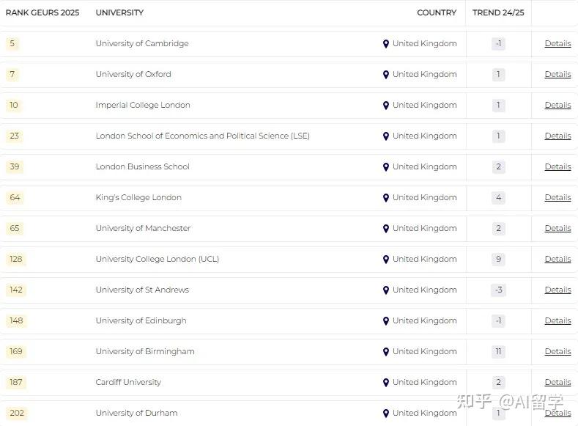Click location pin in Cardiff University row
The width and height of the screenshot is (578, 426).
(386, 383)
